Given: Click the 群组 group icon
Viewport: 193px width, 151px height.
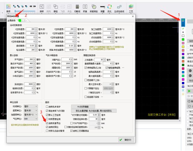Looking at the screenshot, I should (x=55, y=8).
